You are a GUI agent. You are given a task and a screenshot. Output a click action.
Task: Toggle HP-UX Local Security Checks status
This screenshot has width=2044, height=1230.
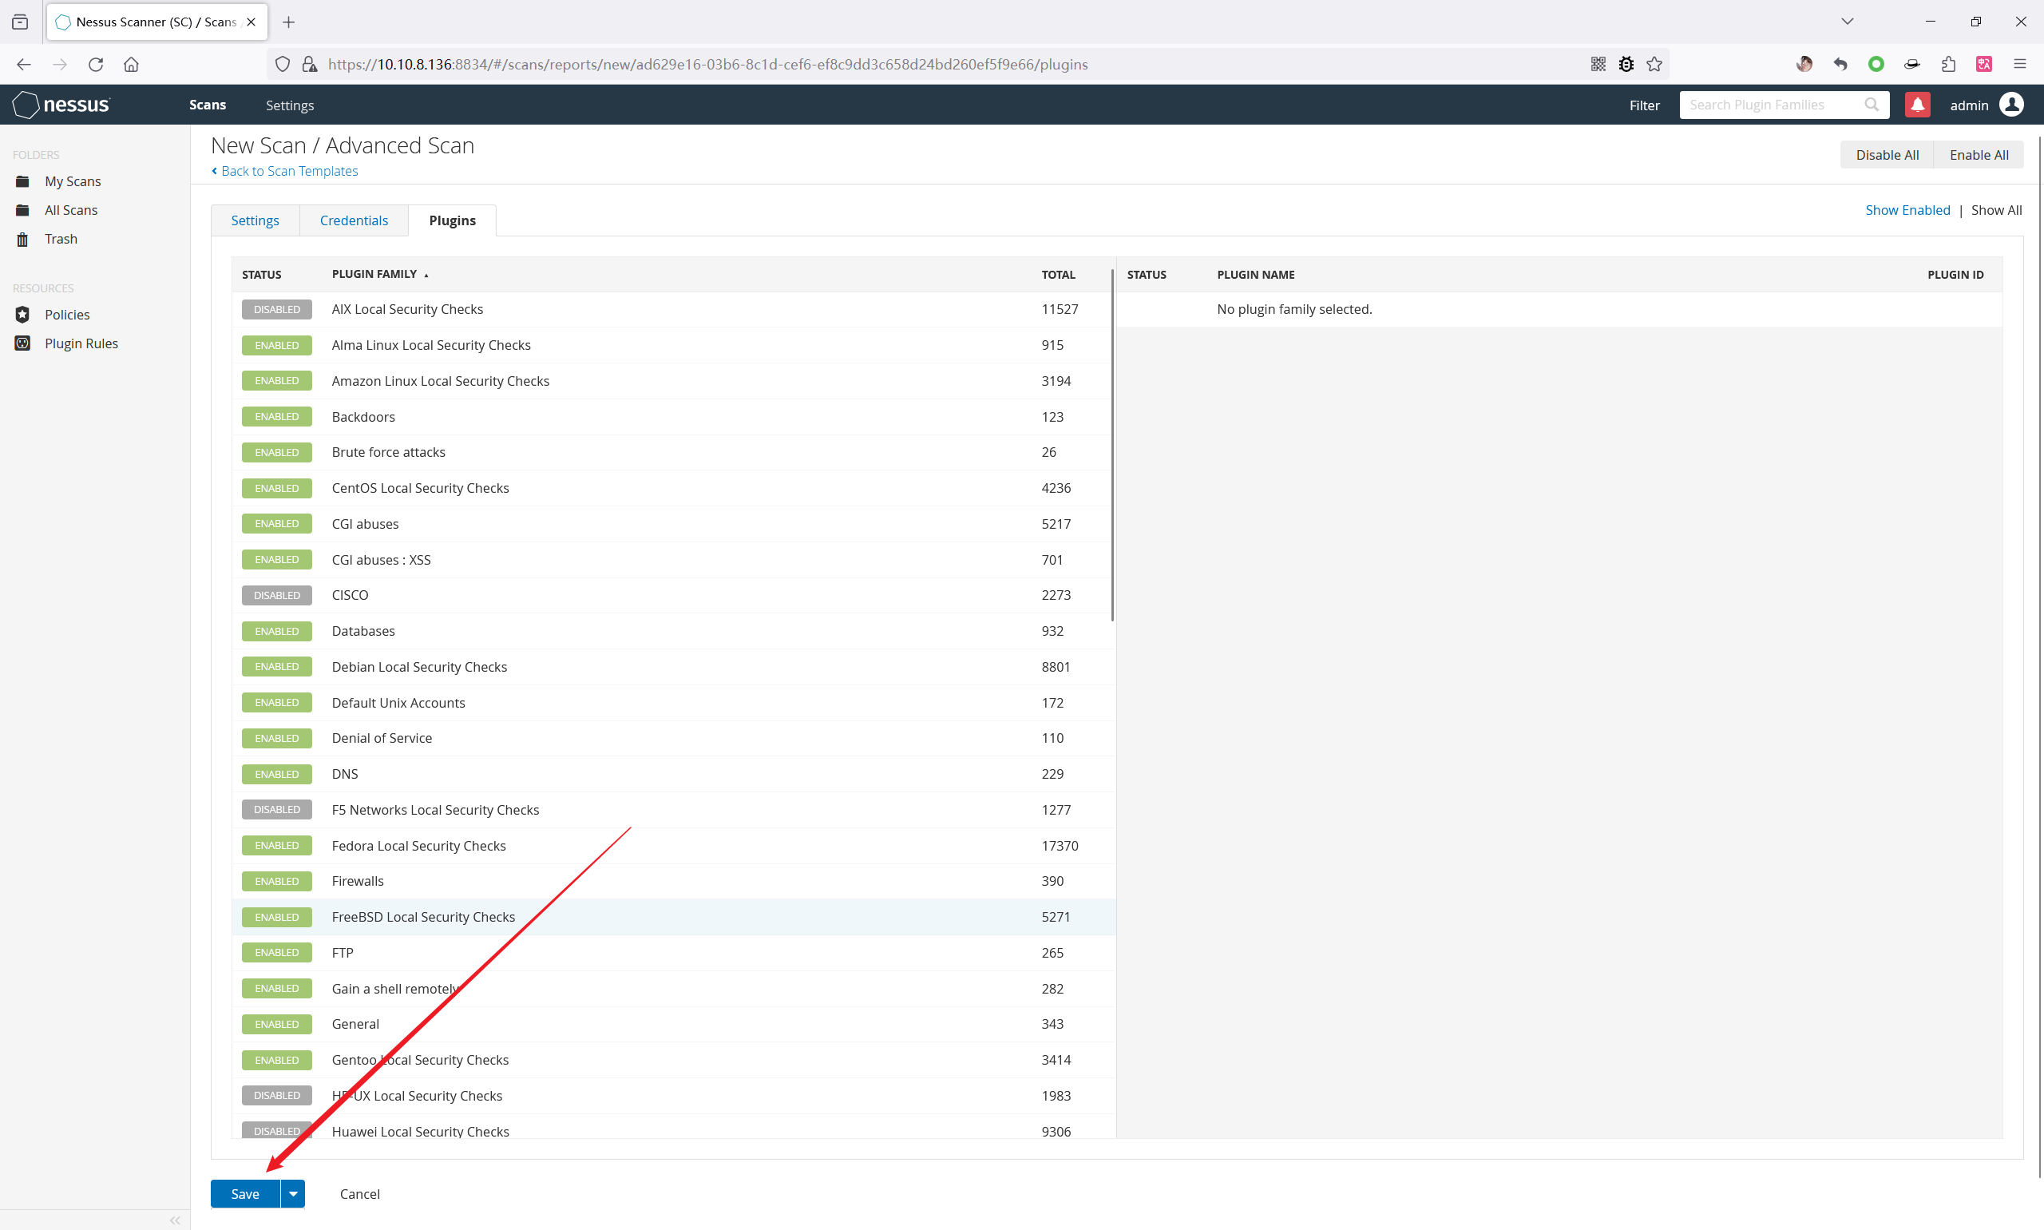277,1096
